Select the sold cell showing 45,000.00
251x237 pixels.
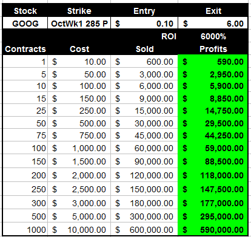[144, 135]
